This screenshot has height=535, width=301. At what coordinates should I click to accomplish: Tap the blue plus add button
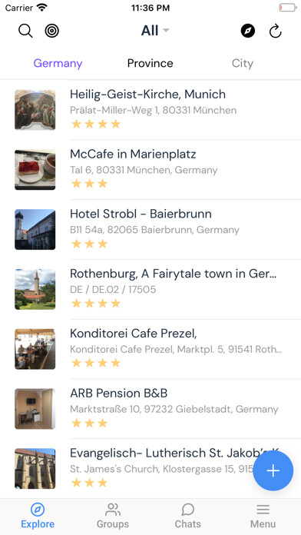[273, 470]
